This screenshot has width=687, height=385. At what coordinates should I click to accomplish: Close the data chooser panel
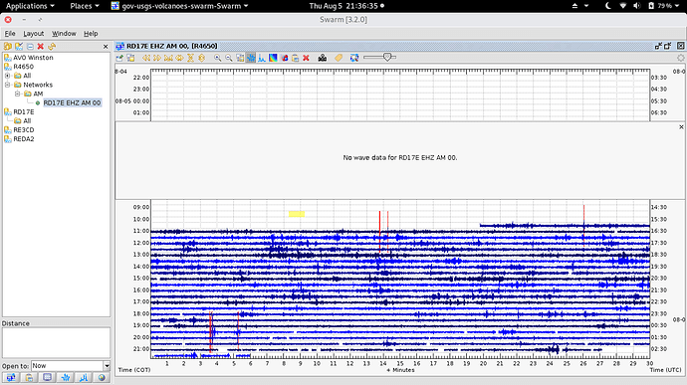106,47
